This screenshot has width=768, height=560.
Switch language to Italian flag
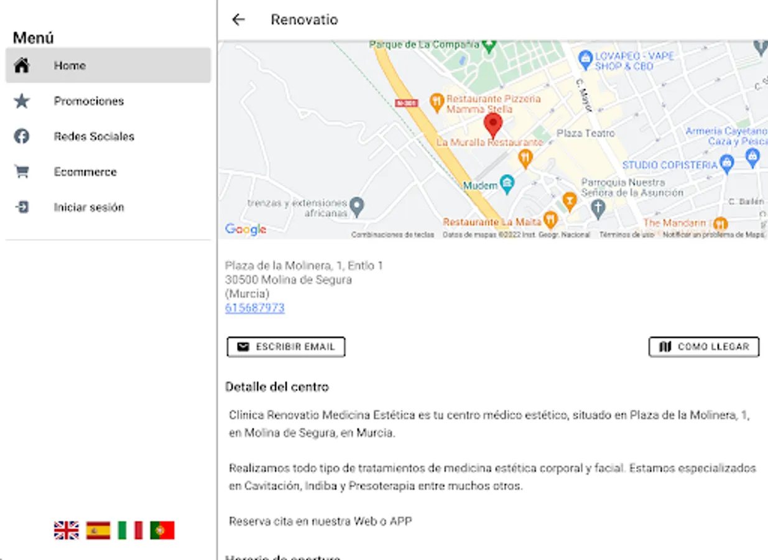130,530
